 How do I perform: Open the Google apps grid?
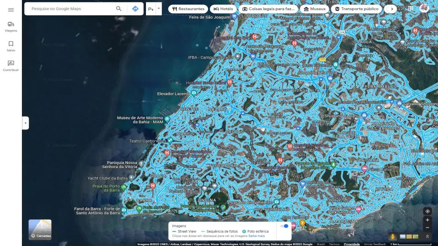(410, 9)
